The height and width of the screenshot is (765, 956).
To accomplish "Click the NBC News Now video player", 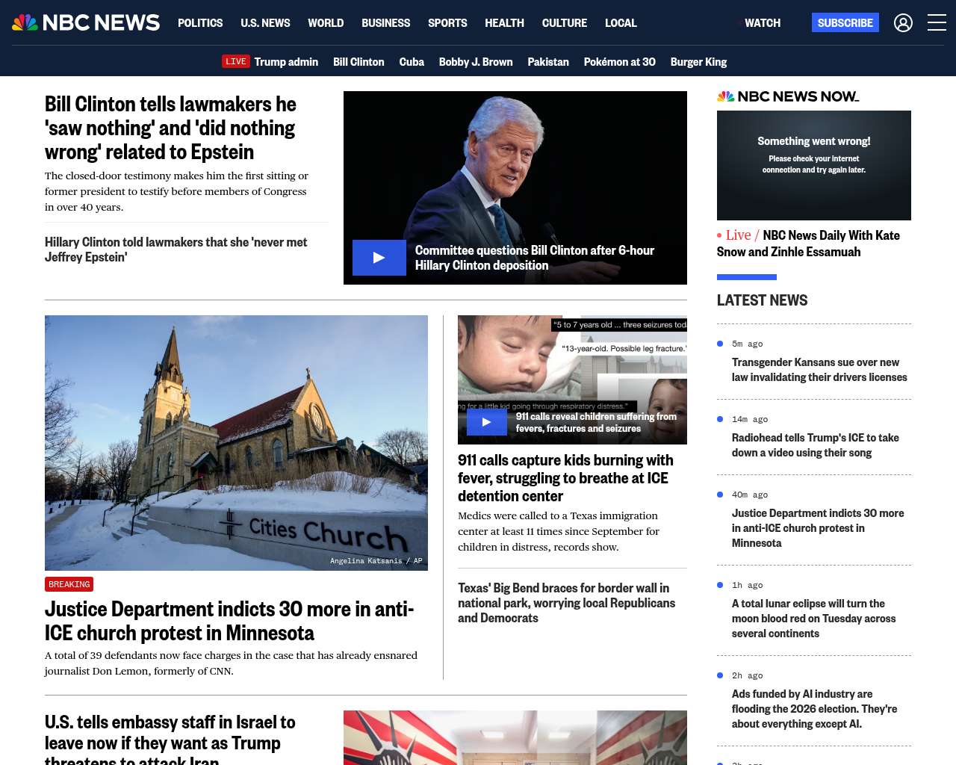I will point(813,165).
